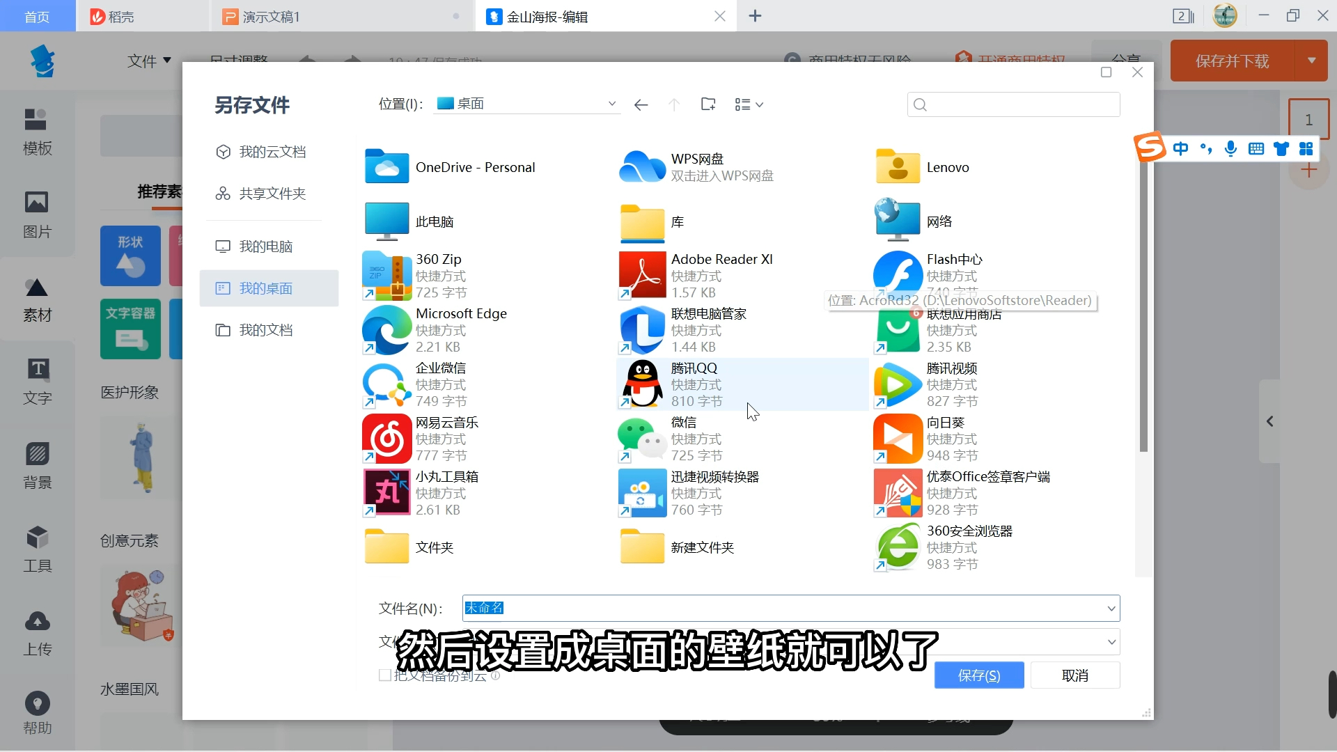
Task: Select the 网络 network item
Action: point(914,221)
